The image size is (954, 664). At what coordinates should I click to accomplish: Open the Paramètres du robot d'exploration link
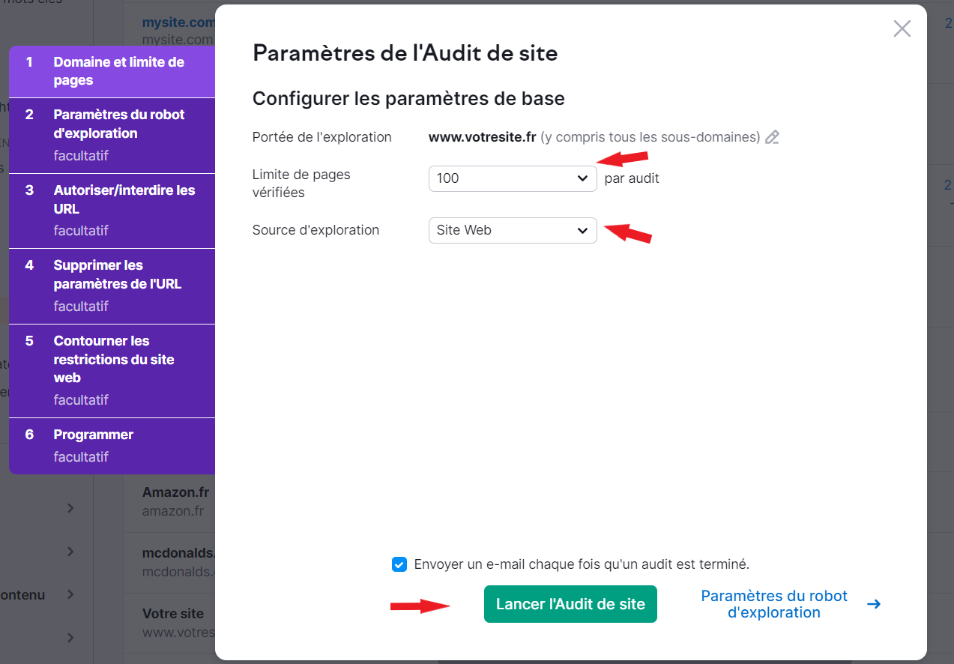(773, 603)
